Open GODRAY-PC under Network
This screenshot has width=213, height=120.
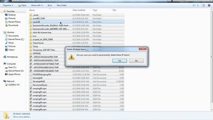(14, 85)
